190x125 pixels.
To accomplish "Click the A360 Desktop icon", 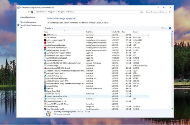I will coord(45,37).
